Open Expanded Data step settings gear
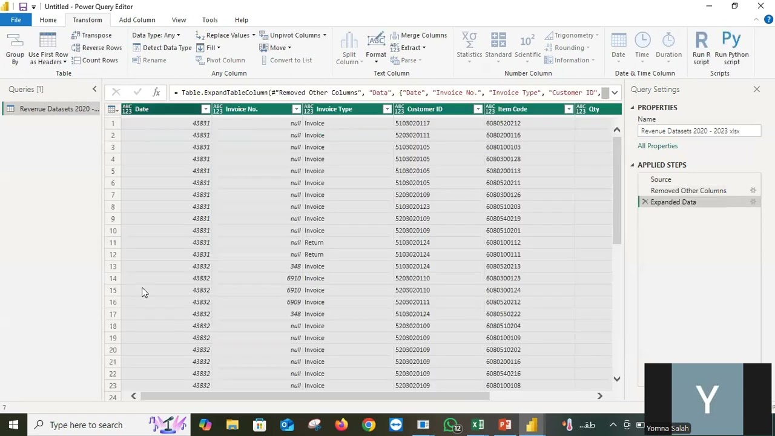This screenshot has width=775, height=436. [753, 202]
